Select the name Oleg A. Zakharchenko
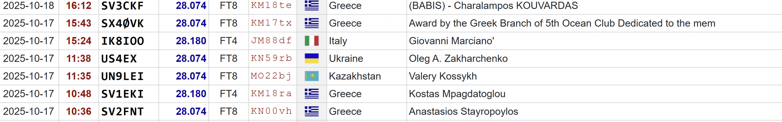782x122 pixels. tap(458, 59)
